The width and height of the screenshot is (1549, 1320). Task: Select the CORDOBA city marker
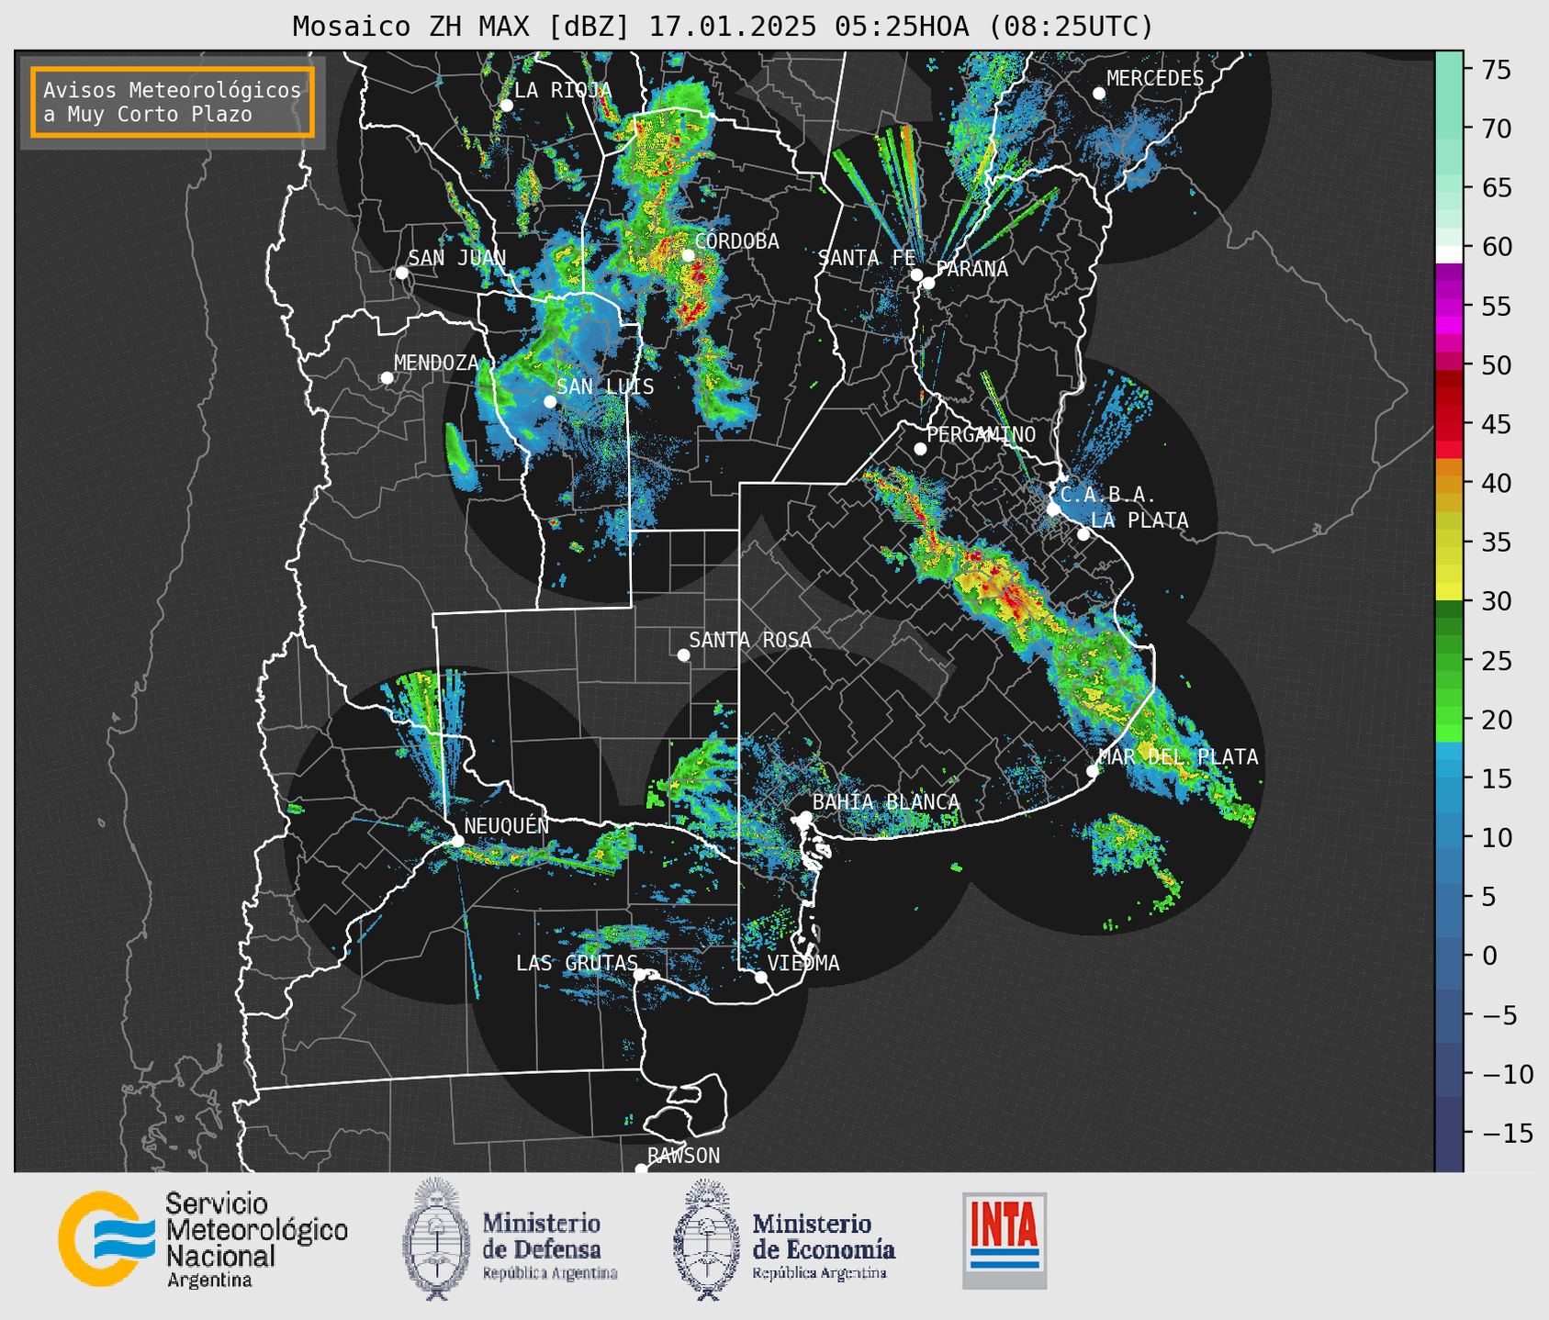pos(688,255)
